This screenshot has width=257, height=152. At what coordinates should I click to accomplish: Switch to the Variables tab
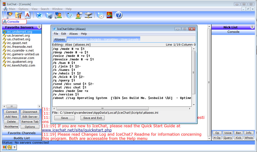(111, 39)
